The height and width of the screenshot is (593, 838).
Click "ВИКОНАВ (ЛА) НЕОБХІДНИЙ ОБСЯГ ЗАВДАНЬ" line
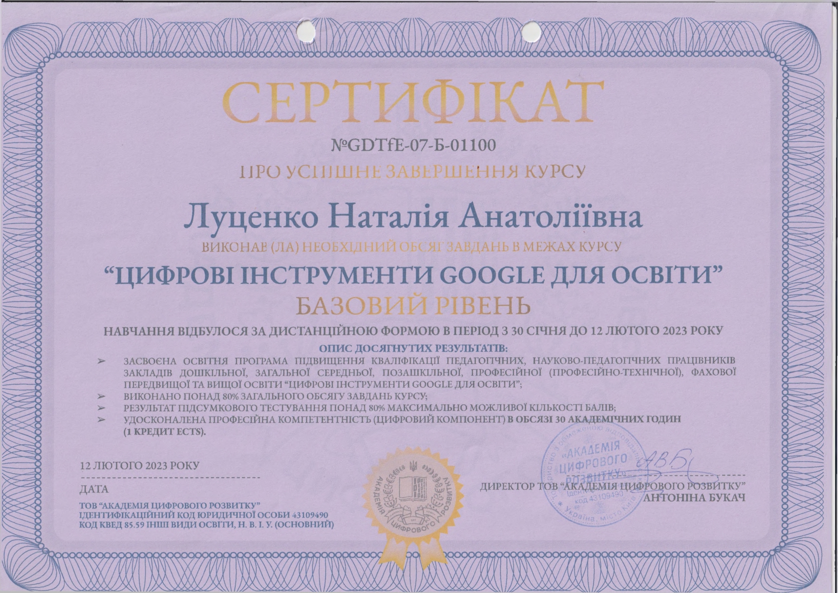point(412,246)
